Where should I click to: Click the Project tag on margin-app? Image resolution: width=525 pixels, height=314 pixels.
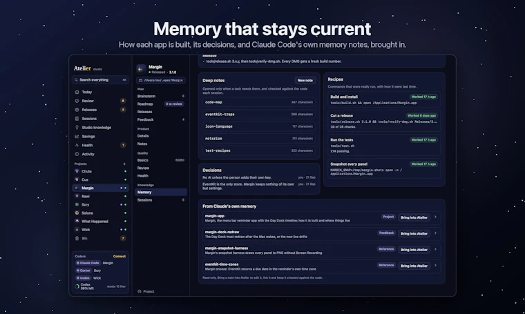[x=388, y=217]
